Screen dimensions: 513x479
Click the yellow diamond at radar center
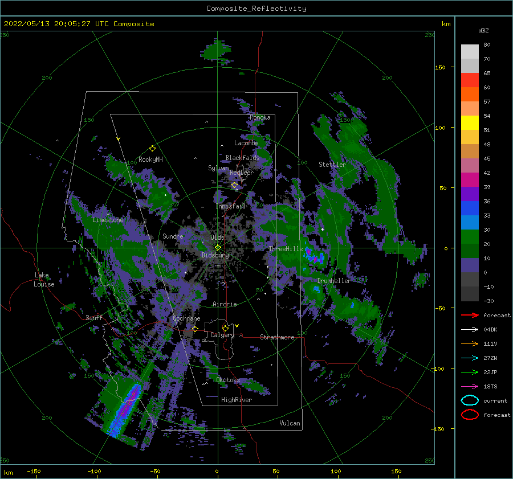tap(218, 248)
